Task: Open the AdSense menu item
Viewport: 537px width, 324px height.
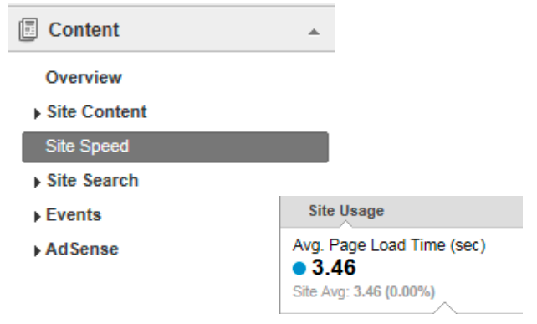Action: [82, 249]
